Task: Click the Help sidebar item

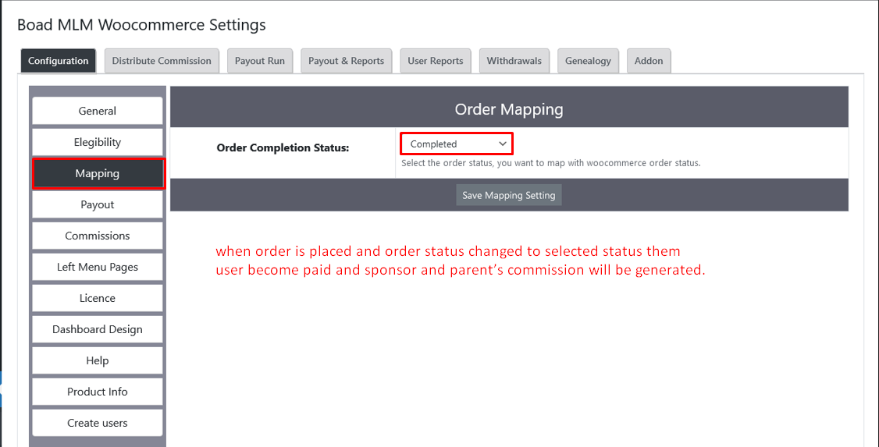Action: pos(98,360)
